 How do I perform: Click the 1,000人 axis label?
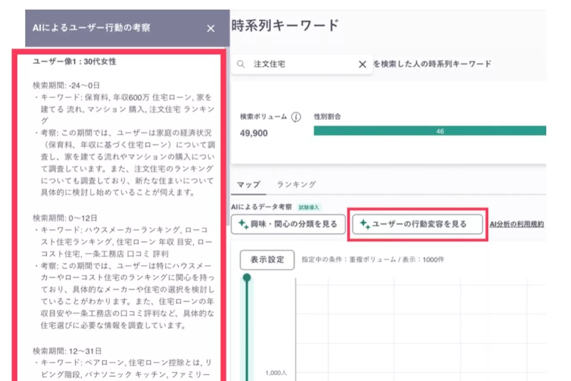[x=276, y=373]
